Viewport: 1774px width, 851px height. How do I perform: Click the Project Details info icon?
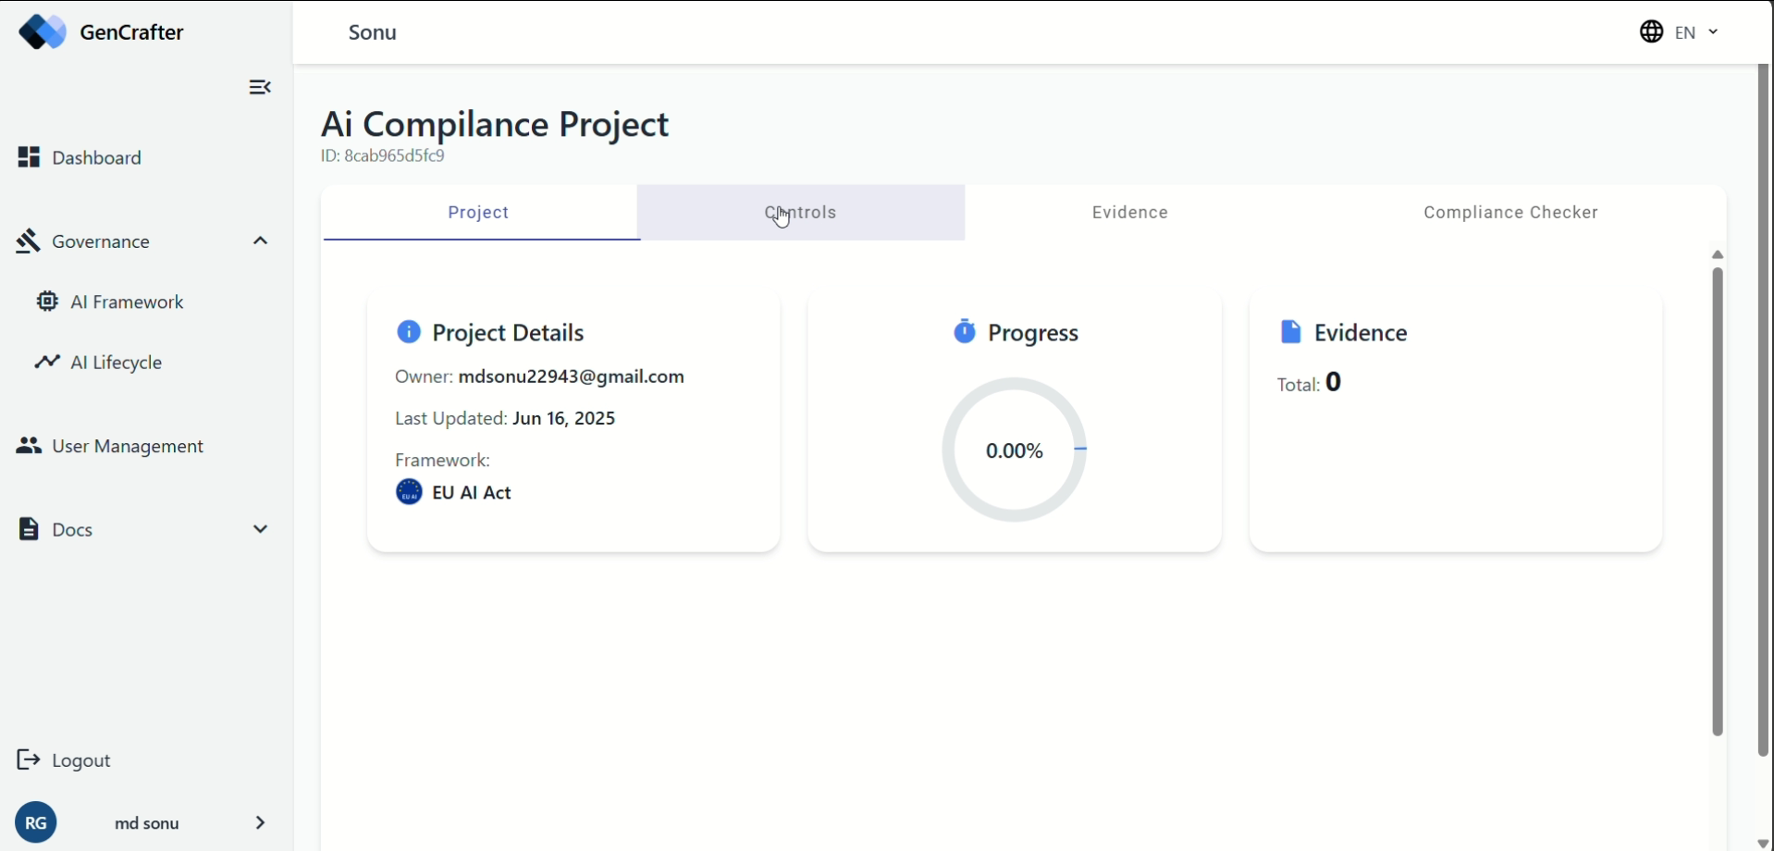pyautogui.click(x=409, y=332)
